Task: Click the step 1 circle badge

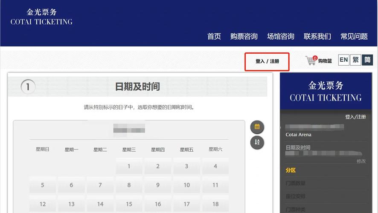Action: 28,86
